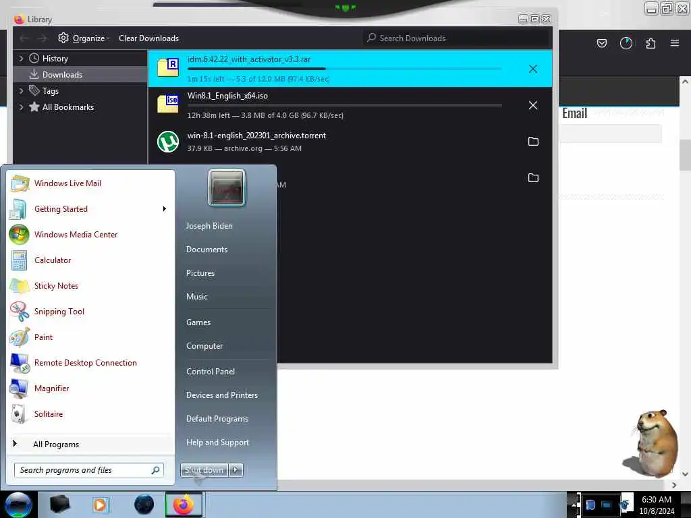This screenshot has width=691, height=518.
Task: Click the taskbar clock showing 6:30 AM
Action: point(657,505)
